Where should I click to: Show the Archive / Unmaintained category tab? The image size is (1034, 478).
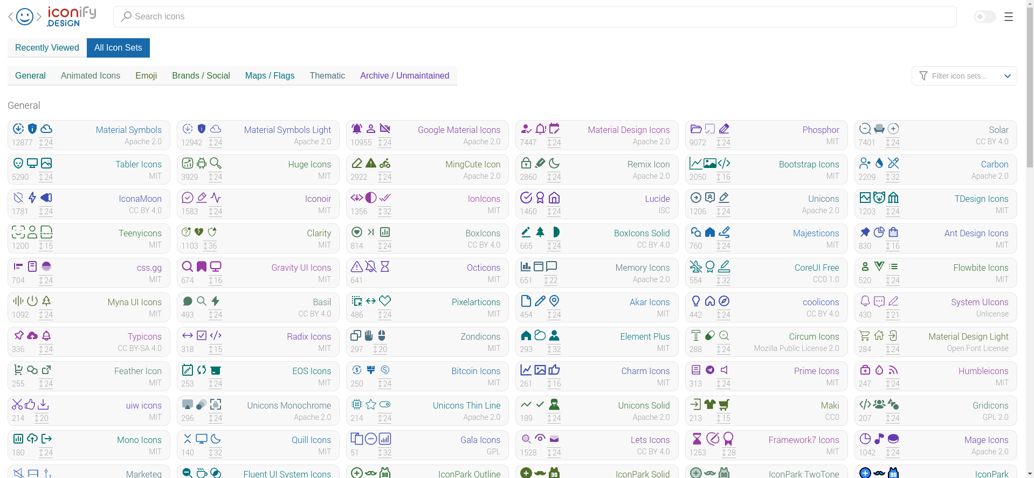point(405,76)
